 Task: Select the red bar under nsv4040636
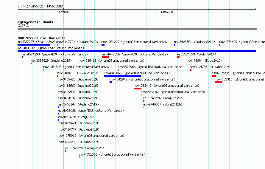[x=105, y=57]
